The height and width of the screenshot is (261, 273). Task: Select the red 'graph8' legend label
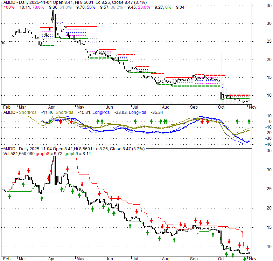coord(42,154)
